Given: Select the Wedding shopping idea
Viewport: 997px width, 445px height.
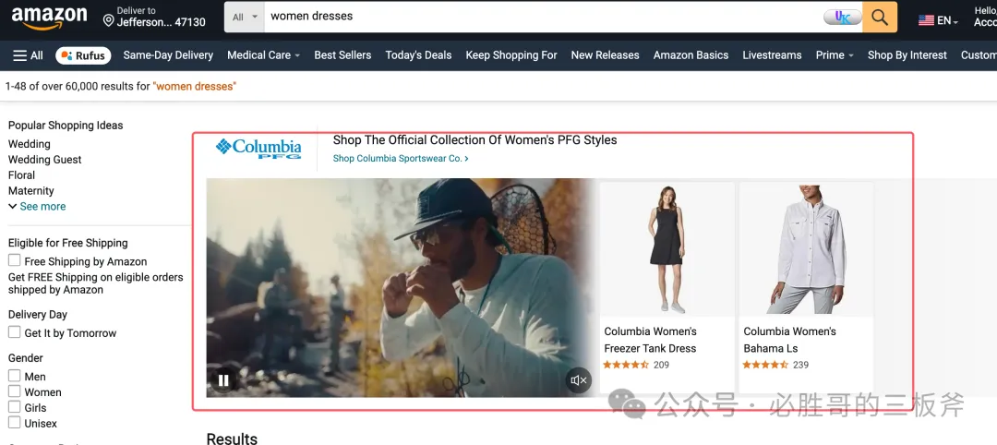Looking at the screenshot, I should point(30,144).
